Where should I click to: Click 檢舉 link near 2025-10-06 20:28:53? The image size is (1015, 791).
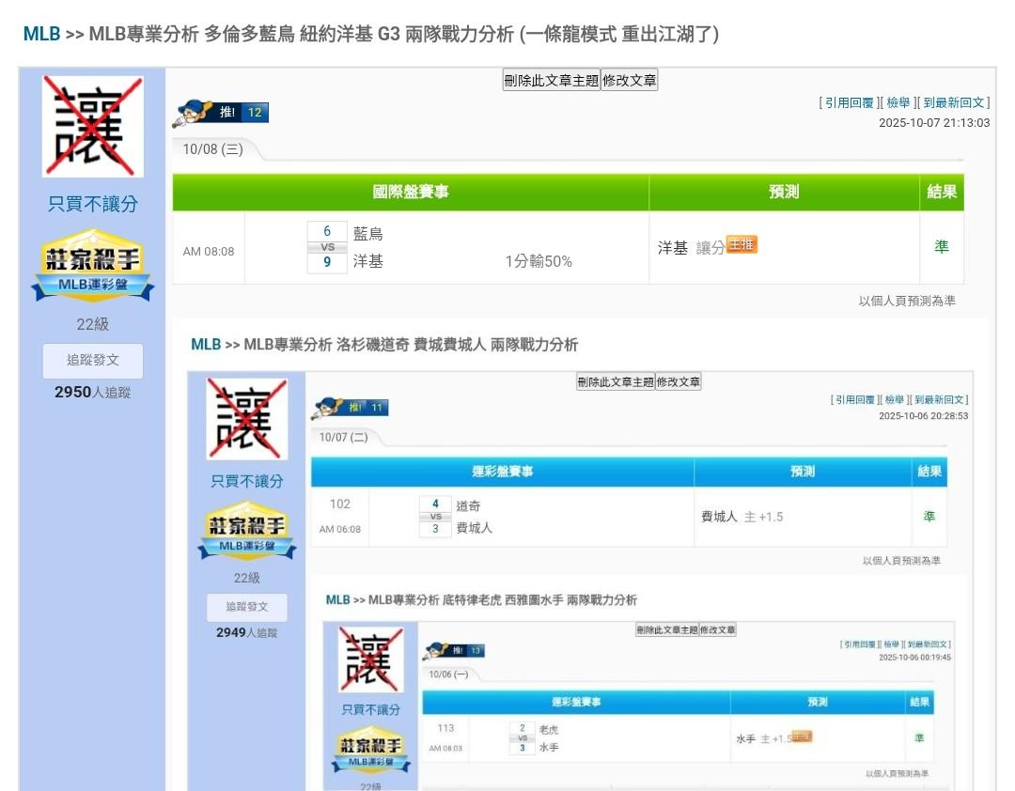click(x=895, y=400)
